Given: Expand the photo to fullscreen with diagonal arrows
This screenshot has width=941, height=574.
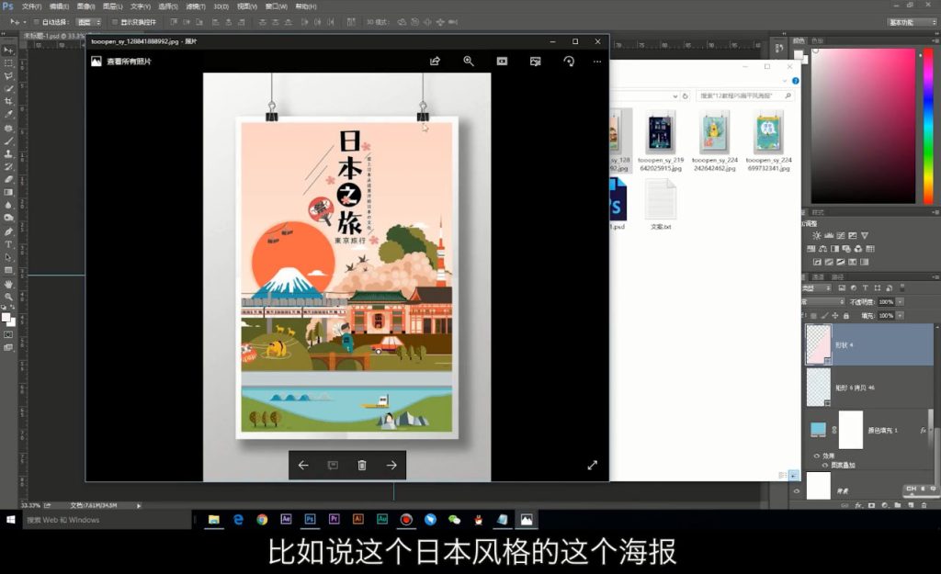Looking at the screenshot, I should 592,465.
